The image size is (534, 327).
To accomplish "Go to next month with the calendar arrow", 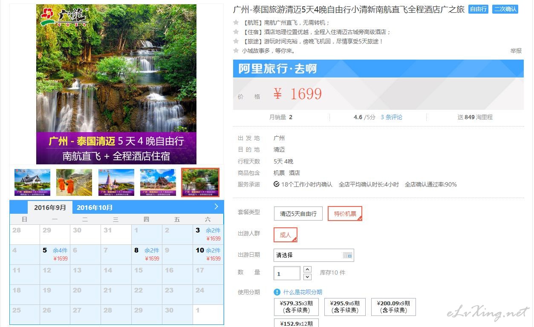I will 216,207.
